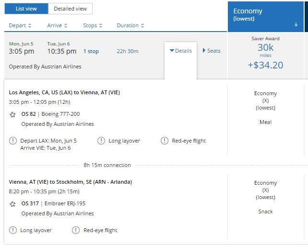The height and width of the screenshot is (245, 308).
Task: Switch to List view tab
Action: (26, 9)
